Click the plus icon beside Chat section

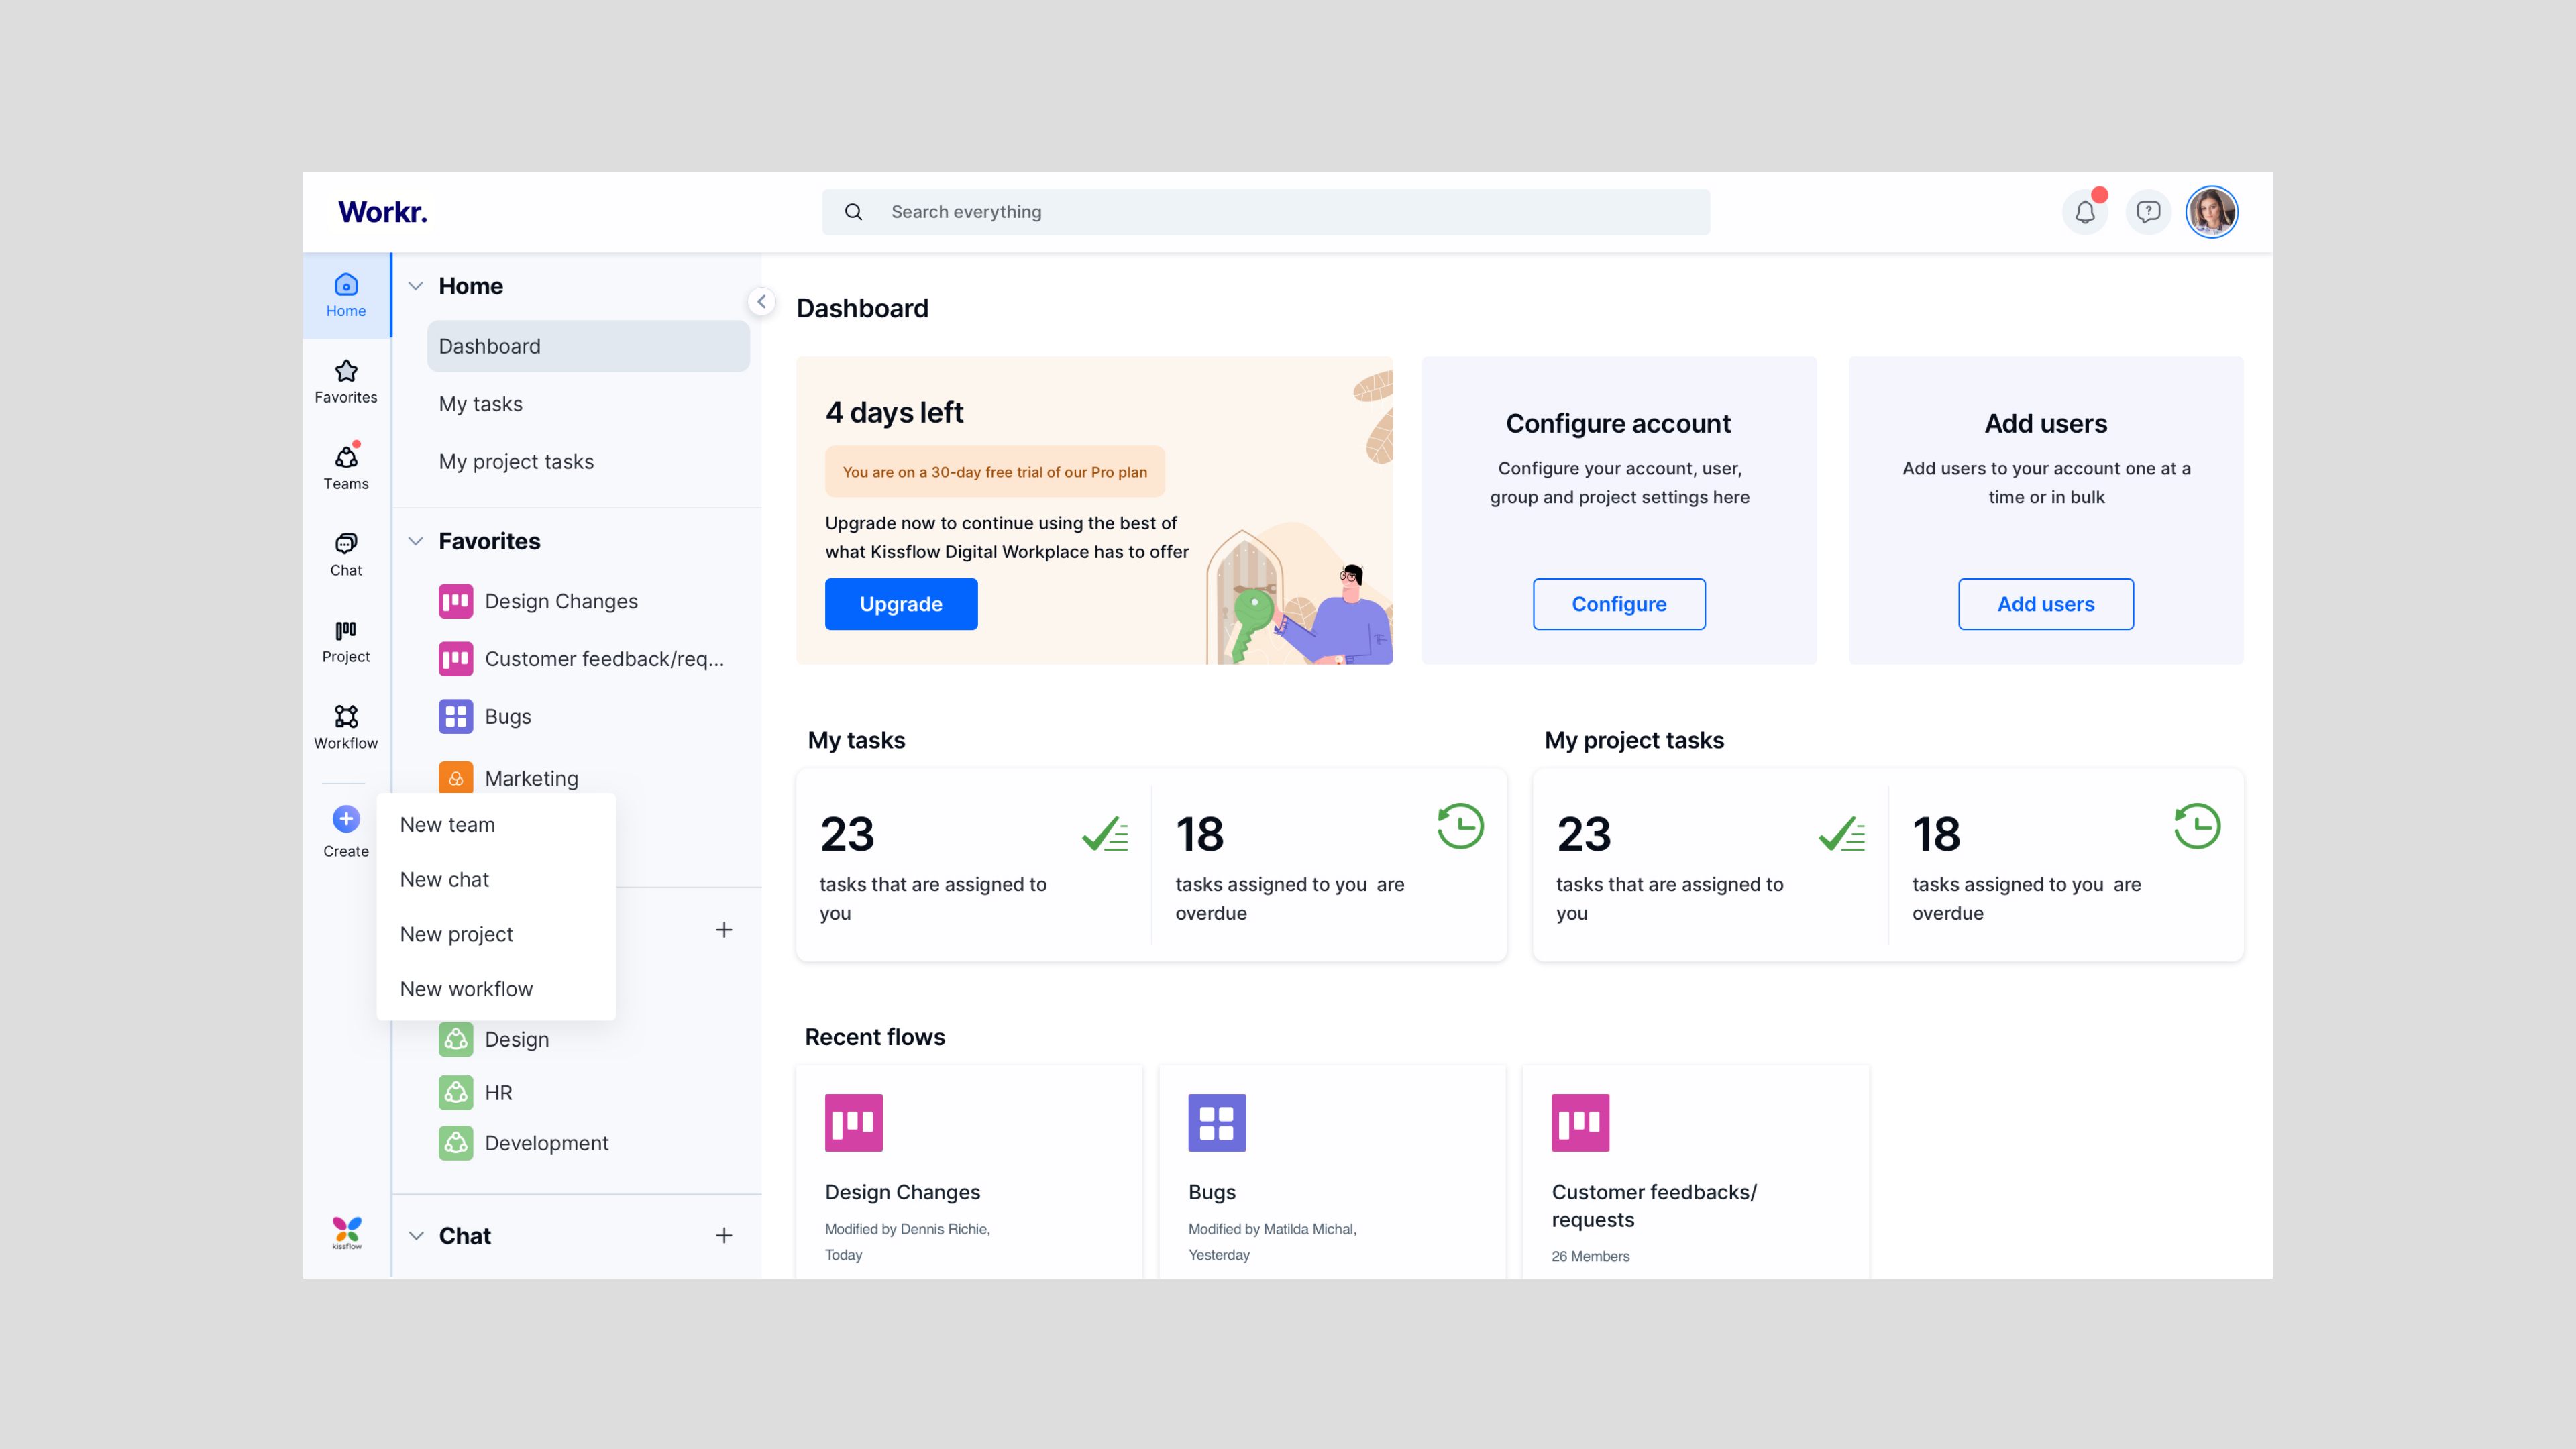pyautogui.click(x=724, y=1236)
